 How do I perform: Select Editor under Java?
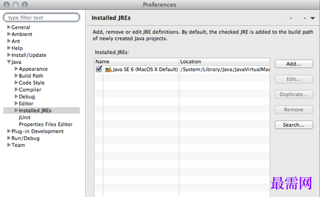coord(26,103)
